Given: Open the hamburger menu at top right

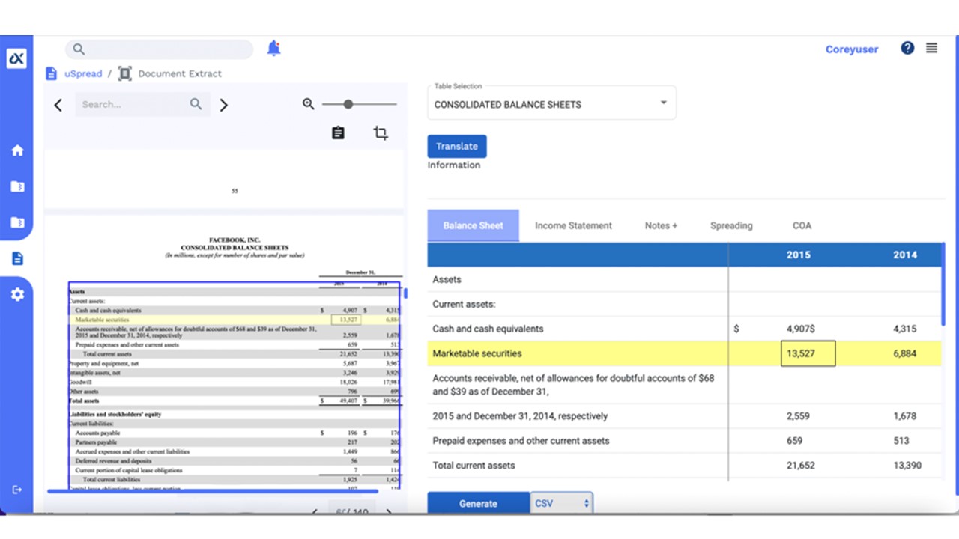Looking at the screenshot, I should tap(931, 48).
